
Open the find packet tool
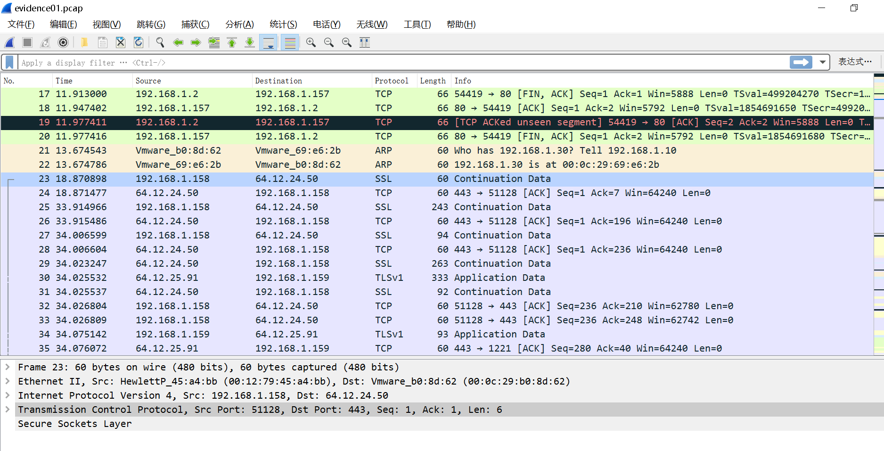pyautogui.click(x=160, y=42)
